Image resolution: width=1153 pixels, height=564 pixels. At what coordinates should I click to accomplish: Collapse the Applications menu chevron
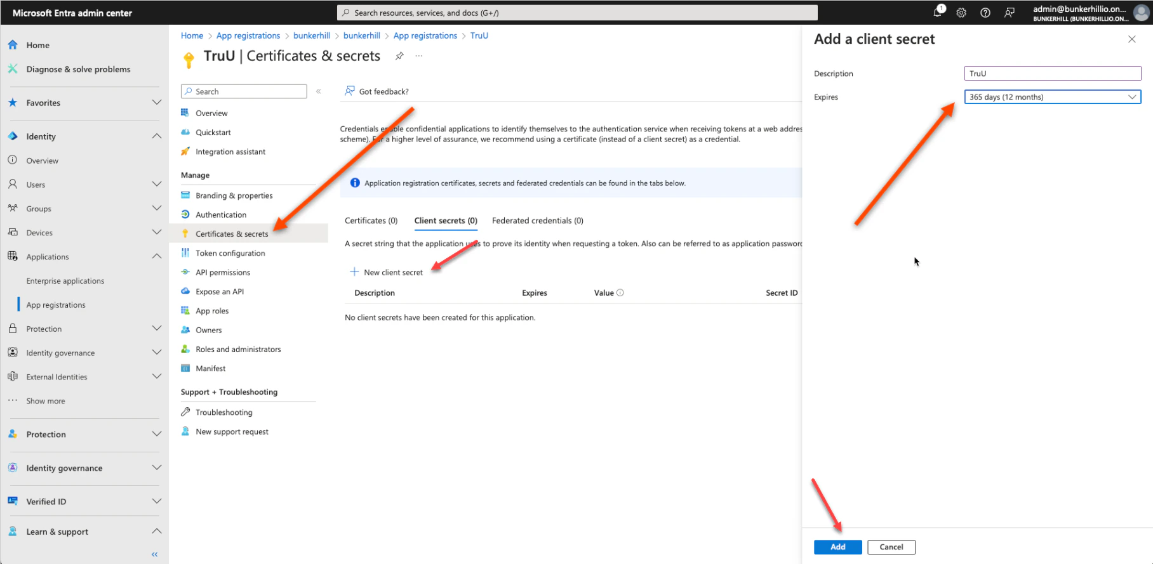pyautogui.click(x=157, y=256)
